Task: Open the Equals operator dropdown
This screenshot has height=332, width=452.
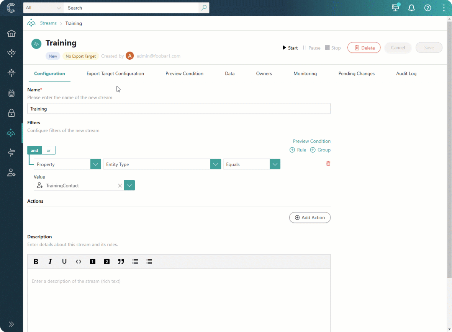Action: (275, 164)
